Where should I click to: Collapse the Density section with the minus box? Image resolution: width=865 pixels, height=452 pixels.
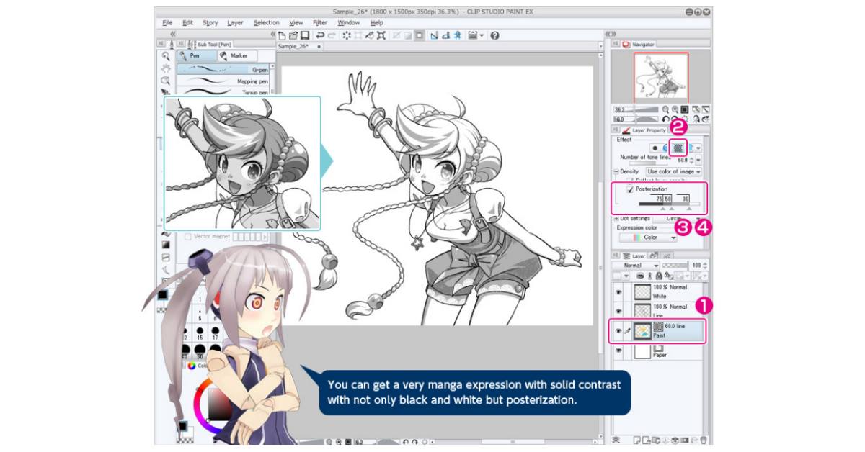pyautogui.click(x=616, y=171)
